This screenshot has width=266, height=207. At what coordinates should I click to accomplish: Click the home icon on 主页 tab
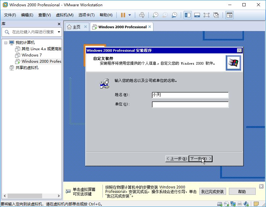[69, 27]
